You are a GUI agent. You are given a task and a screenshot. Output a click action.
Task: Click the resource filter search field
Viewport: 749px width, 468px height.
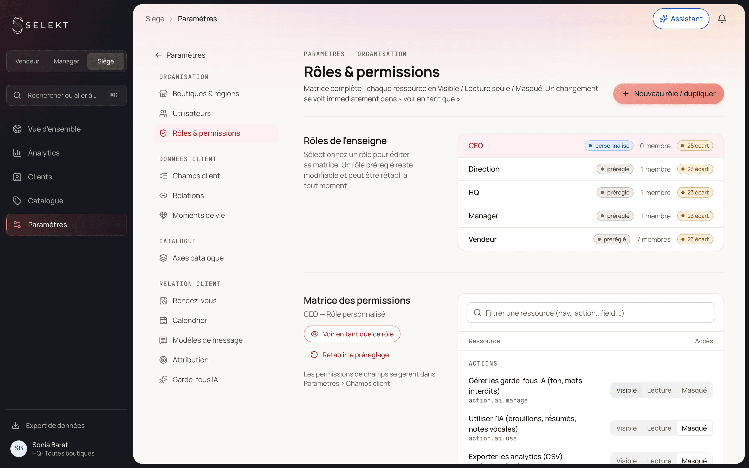[591, 313]
